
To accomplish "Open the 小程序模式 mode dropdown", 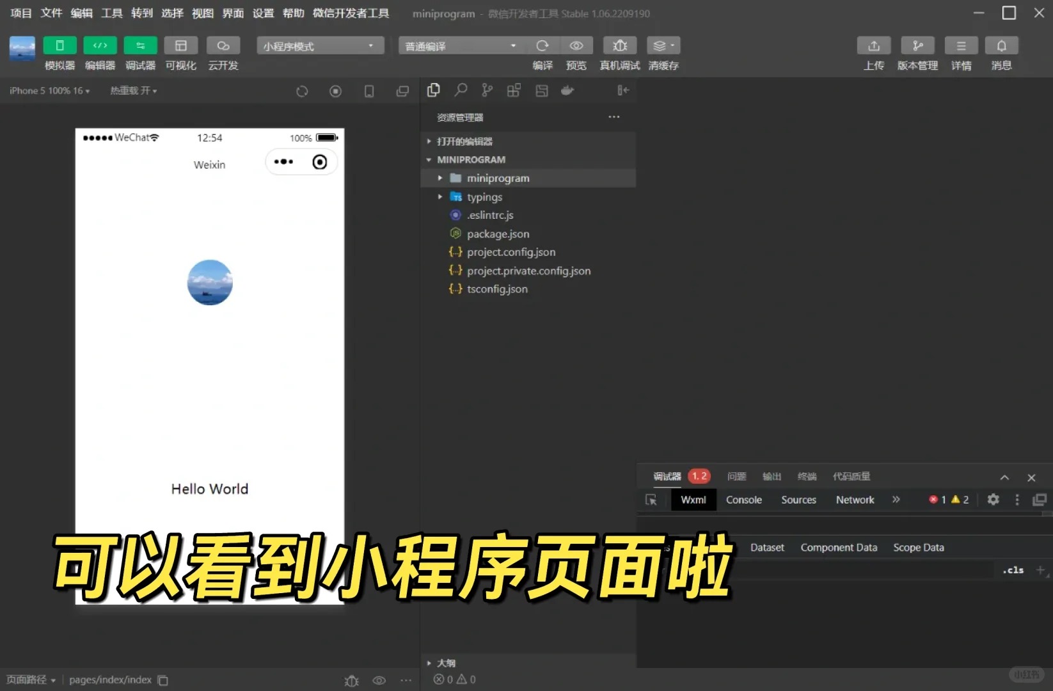I will [320, 46].
